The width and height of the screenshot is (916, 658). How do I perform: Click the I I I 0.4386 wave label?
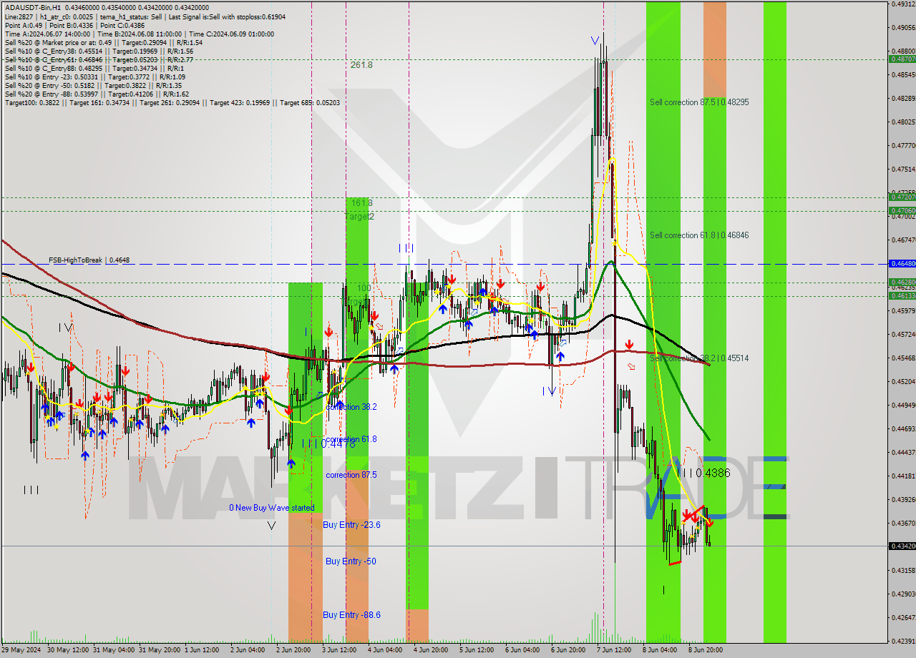(x=705, y=473)
